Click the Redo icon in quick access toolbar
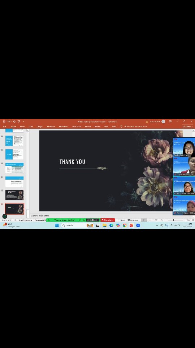Image resolution: width=195 pixels, height=348 pixels. 14,121
